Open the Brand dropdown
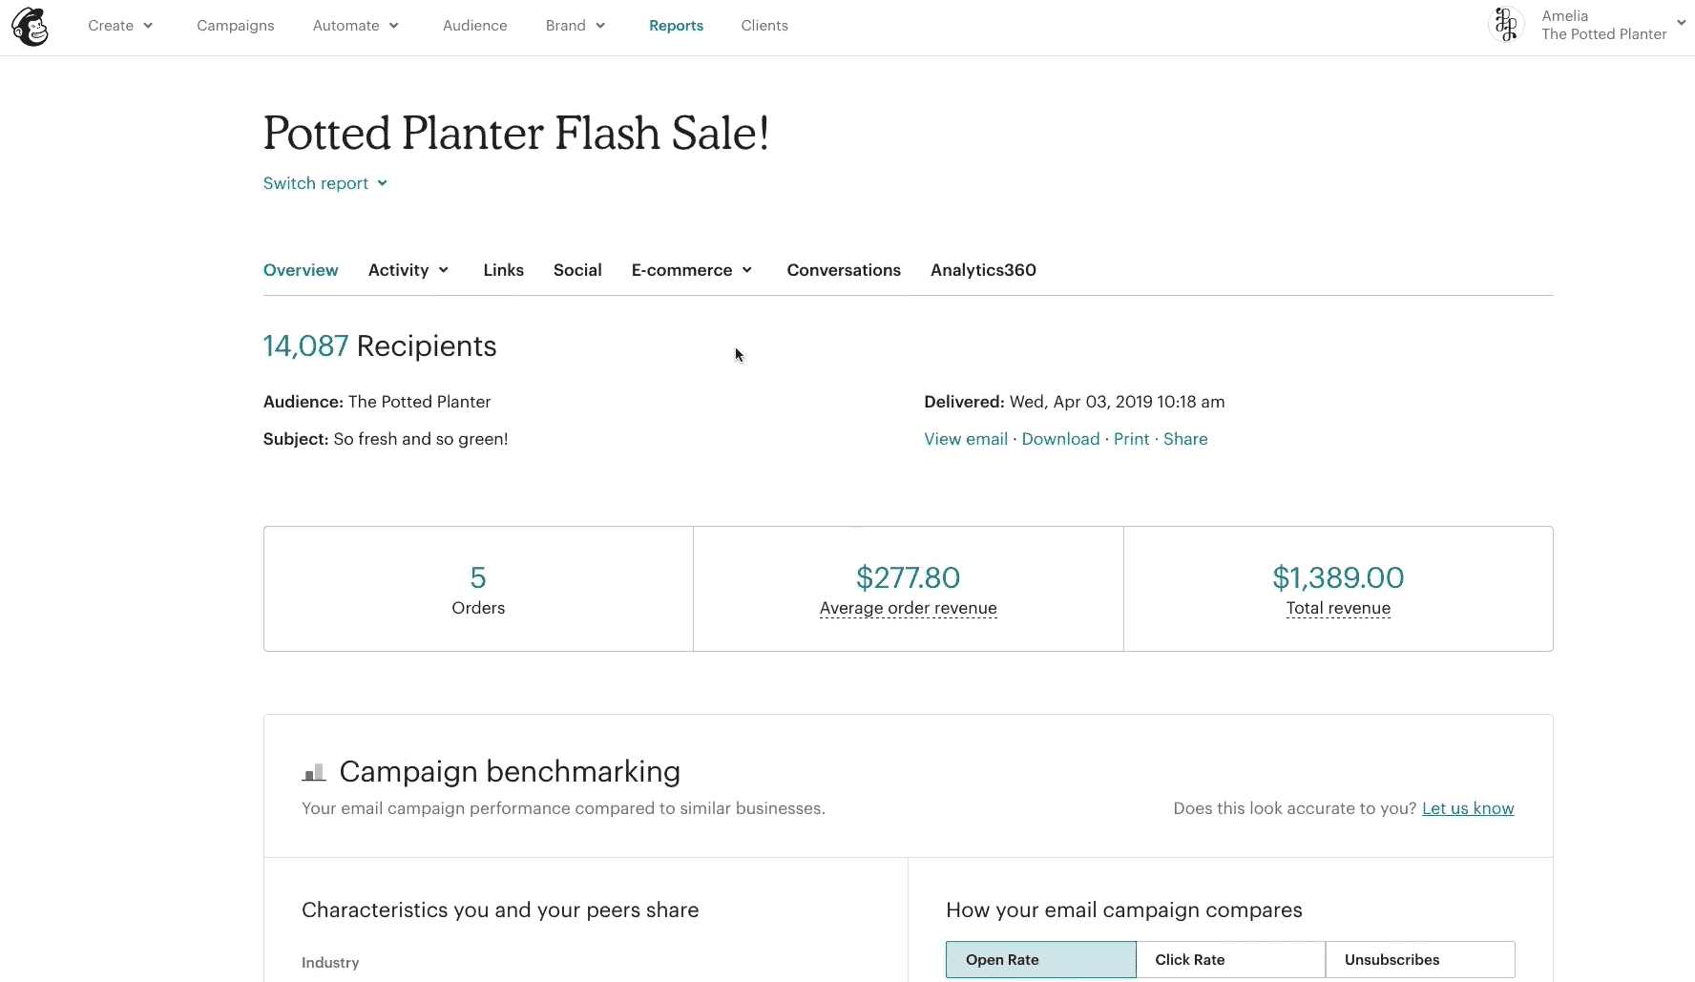The image size is (1695, 982). point(575,26)
